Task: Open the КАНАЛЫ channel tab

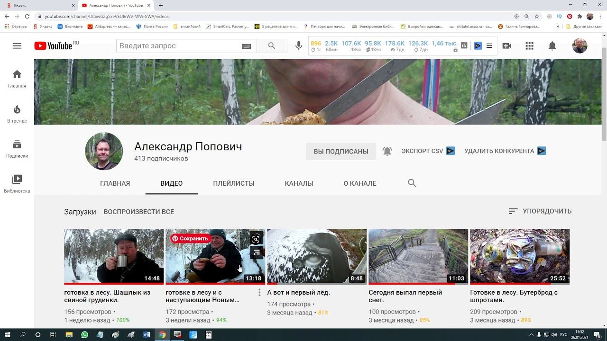Action: (x=299, y=183)
